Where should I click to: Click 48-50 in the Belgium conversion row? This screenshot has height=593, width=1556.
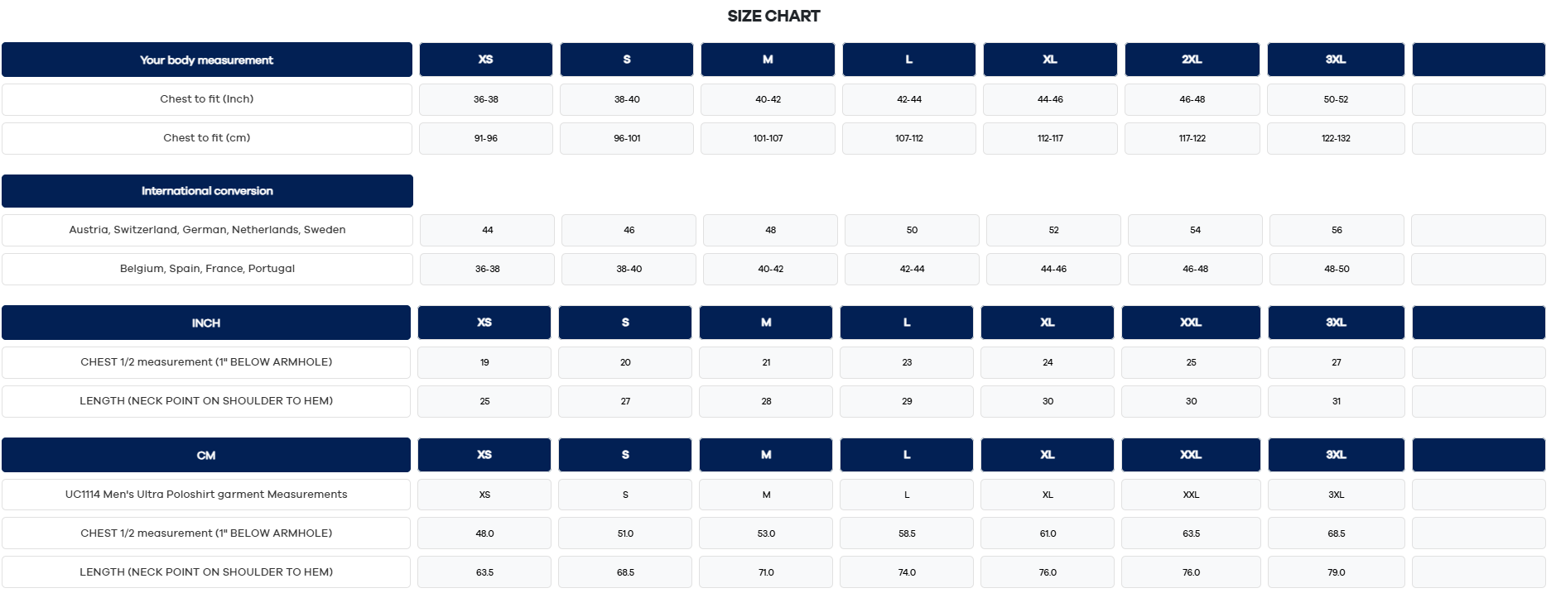pos(1336,269)
